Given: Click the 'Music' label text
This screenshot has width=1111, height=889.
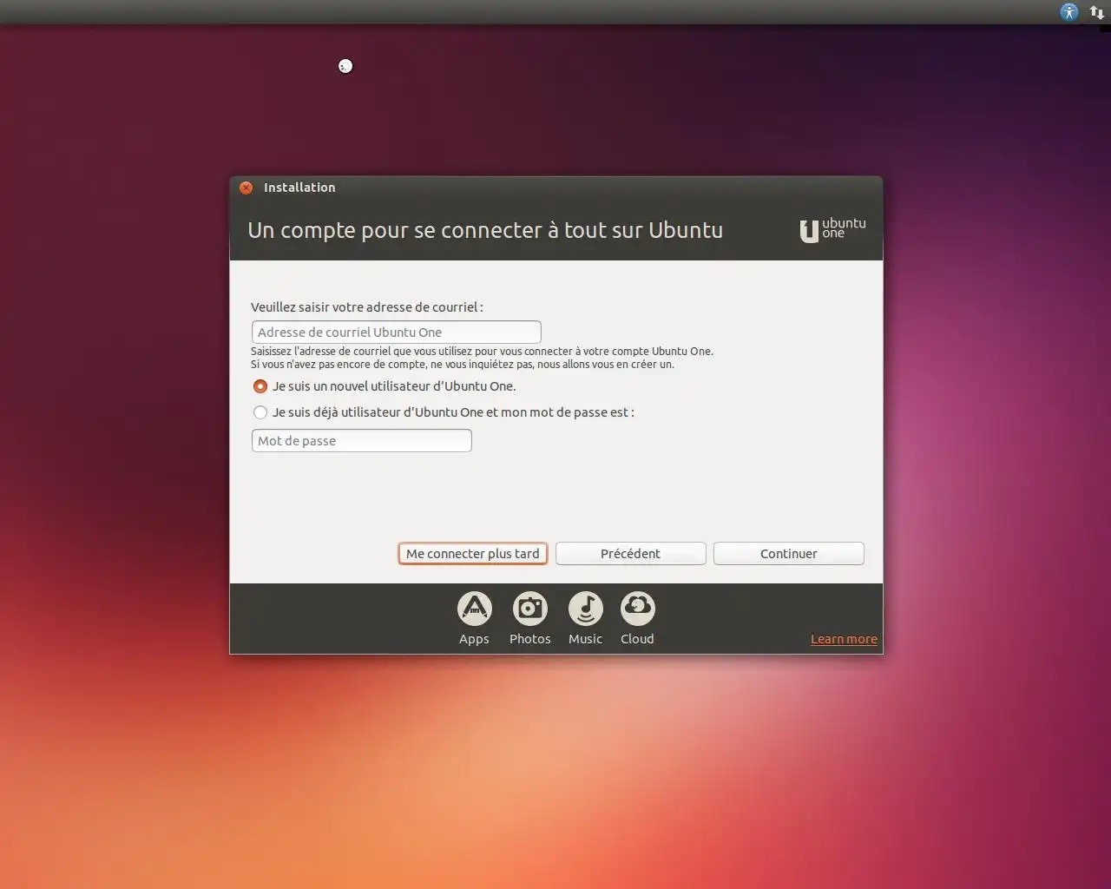Looking at the screenshot, I should coord(585,639).
